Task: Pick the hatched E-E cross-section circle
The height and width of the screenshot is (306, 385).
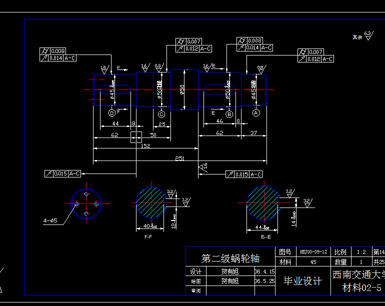Action: [x=263, y=203]
